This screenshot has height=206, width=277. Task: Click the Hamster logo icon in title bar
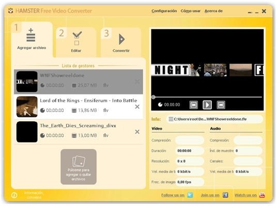pos(11,11)
